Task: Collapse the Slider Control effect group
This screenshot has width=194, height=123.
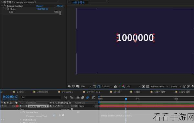Action: click(x=2, y=6)
